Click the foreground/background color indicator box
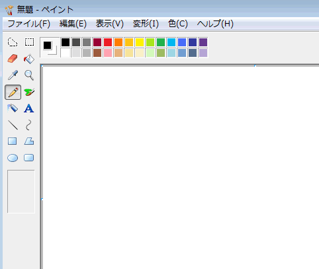 (50, 48)
